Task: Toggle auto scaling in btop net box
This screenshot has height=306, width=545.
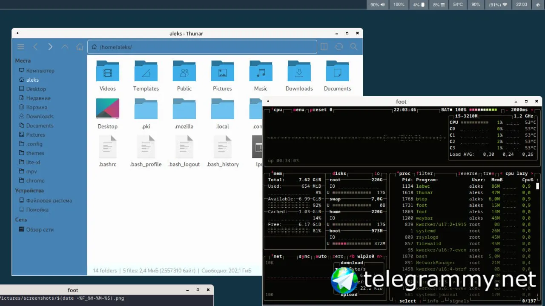Action: (321, 256)
